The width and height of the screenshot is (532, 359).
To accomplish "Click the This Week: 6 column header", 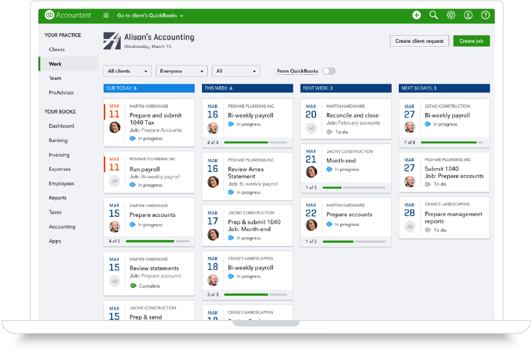I will click(x=247, y=88).
